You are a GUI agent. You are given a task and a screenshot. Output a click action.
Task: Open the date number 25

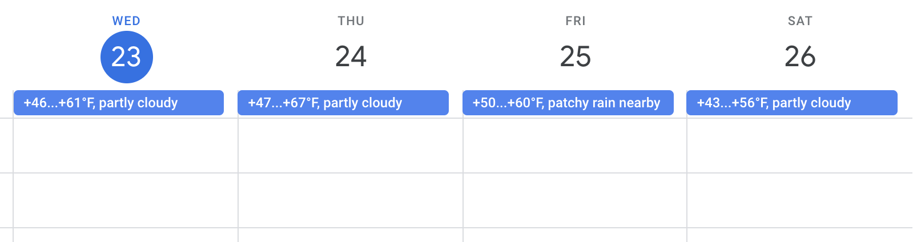pyautogui.click(x=575, y=57)
